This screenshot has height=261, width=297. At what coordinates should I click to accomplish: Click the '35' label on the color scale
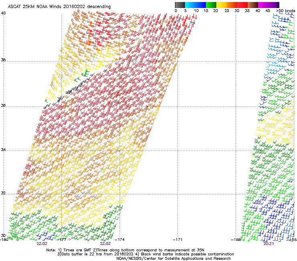click(247, 11)
